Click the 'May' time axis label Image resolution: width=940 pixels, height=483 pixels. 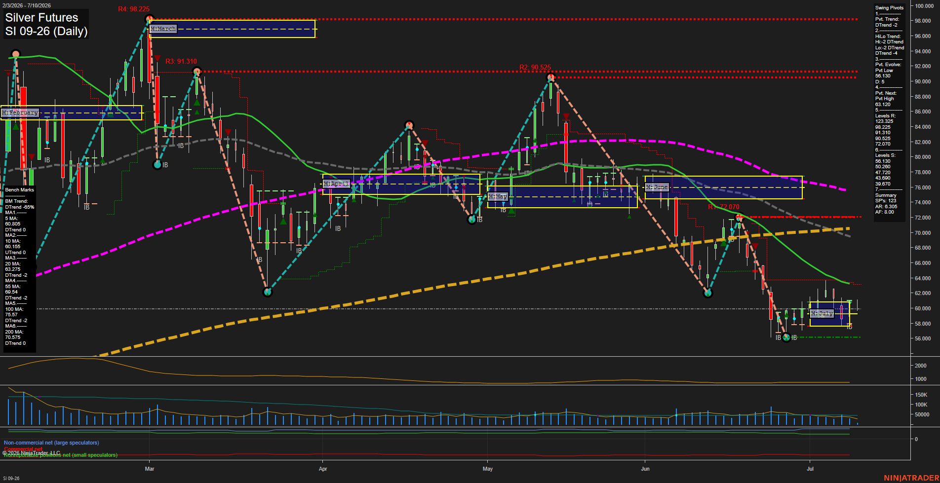[488, 469]
